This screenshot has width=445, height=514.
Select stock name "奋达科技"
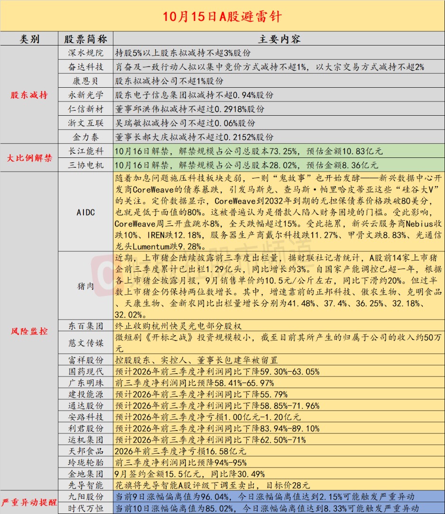(85, 67)
